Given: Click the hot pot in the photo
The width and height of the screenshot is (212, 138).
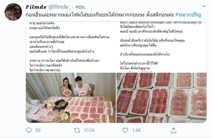Looking at the screenshot, I should [61, 103].
